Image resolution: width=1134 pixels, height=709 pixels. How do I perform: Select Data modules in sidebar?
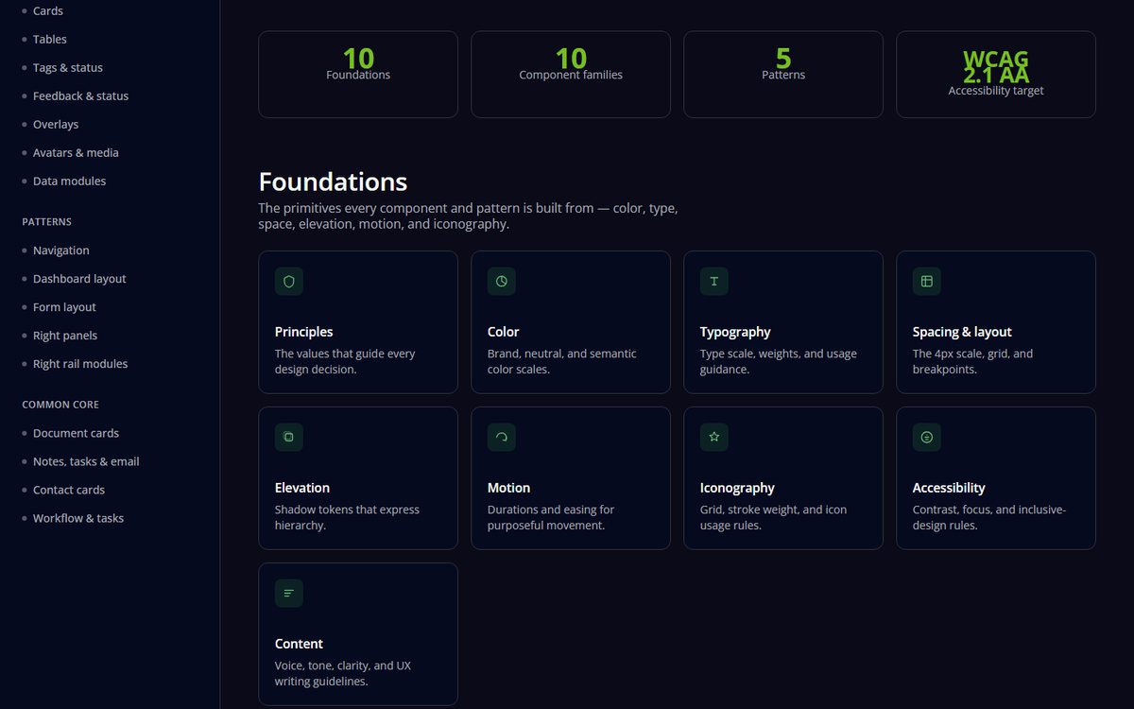click(69, 182)
